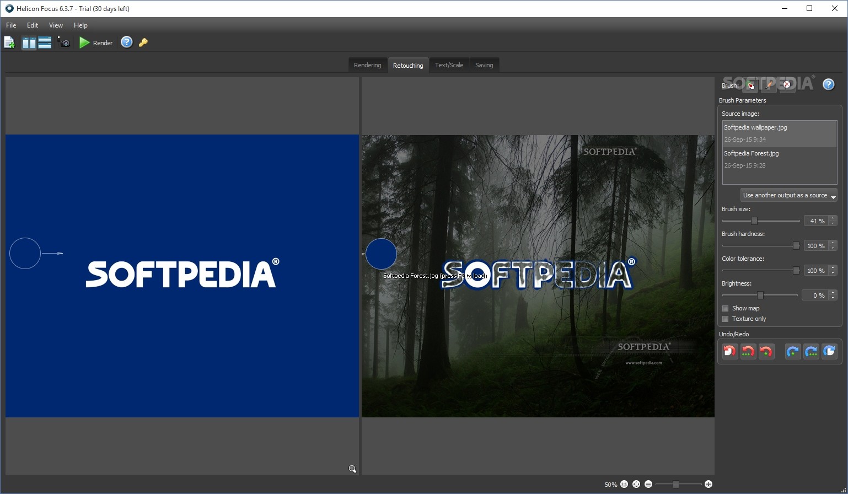
Task: Decrease Brightness with down stepper arrow
Action: 833,298
